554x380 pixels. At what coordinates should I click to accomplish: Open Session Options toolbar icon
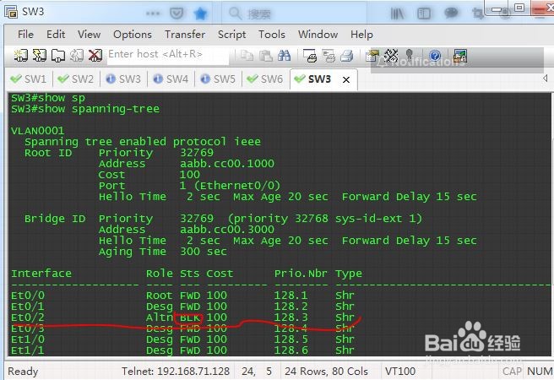[x=372, y=56]
